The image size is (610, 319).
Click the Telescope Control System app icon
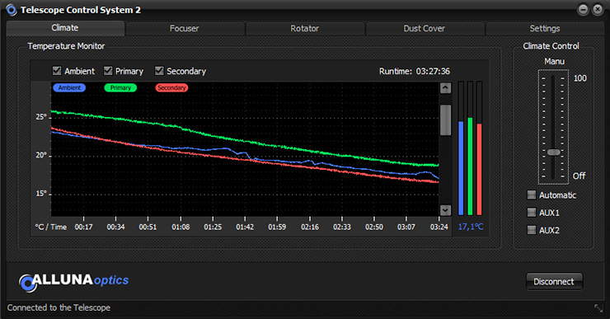pyautogui.click(x=12, y=10)
